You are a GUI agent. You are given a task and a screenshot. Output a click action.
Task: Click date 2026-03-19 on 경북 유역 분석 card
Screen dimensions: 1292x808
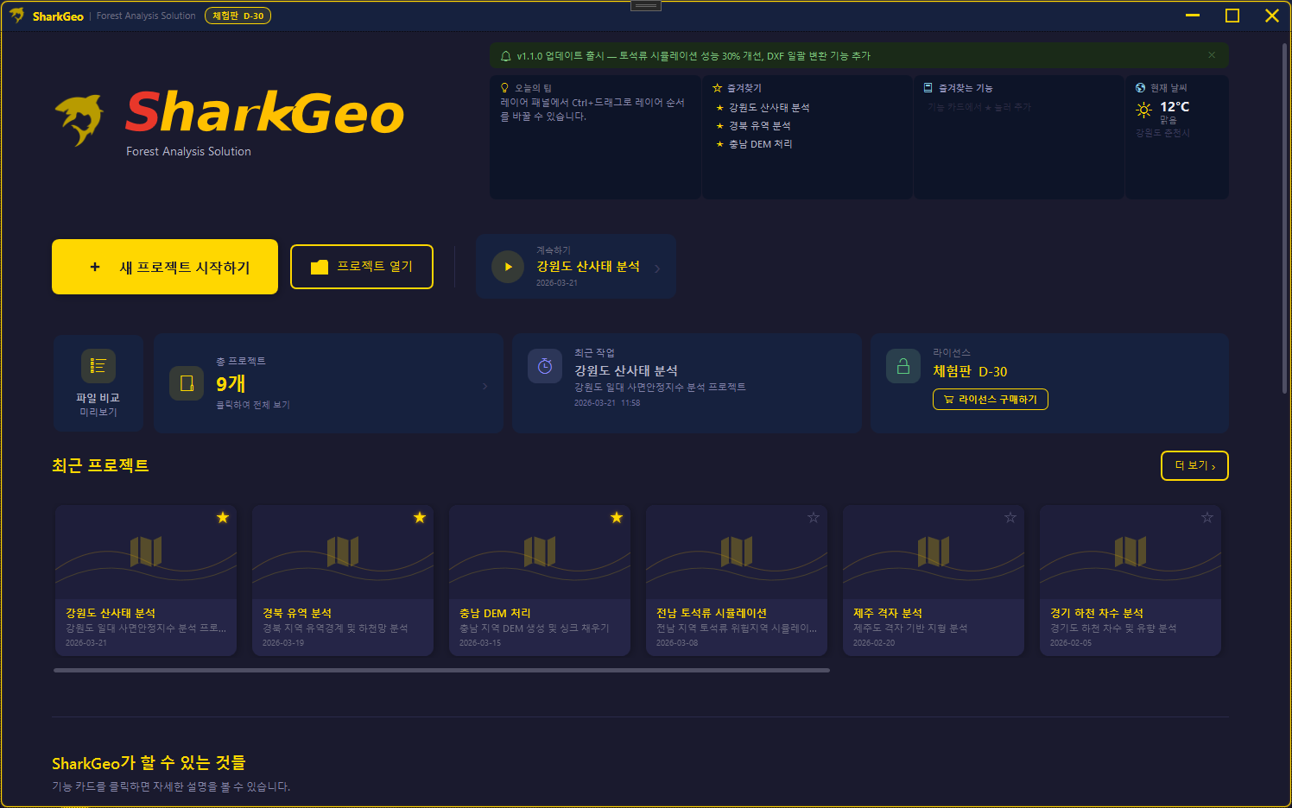click(283, 643)
